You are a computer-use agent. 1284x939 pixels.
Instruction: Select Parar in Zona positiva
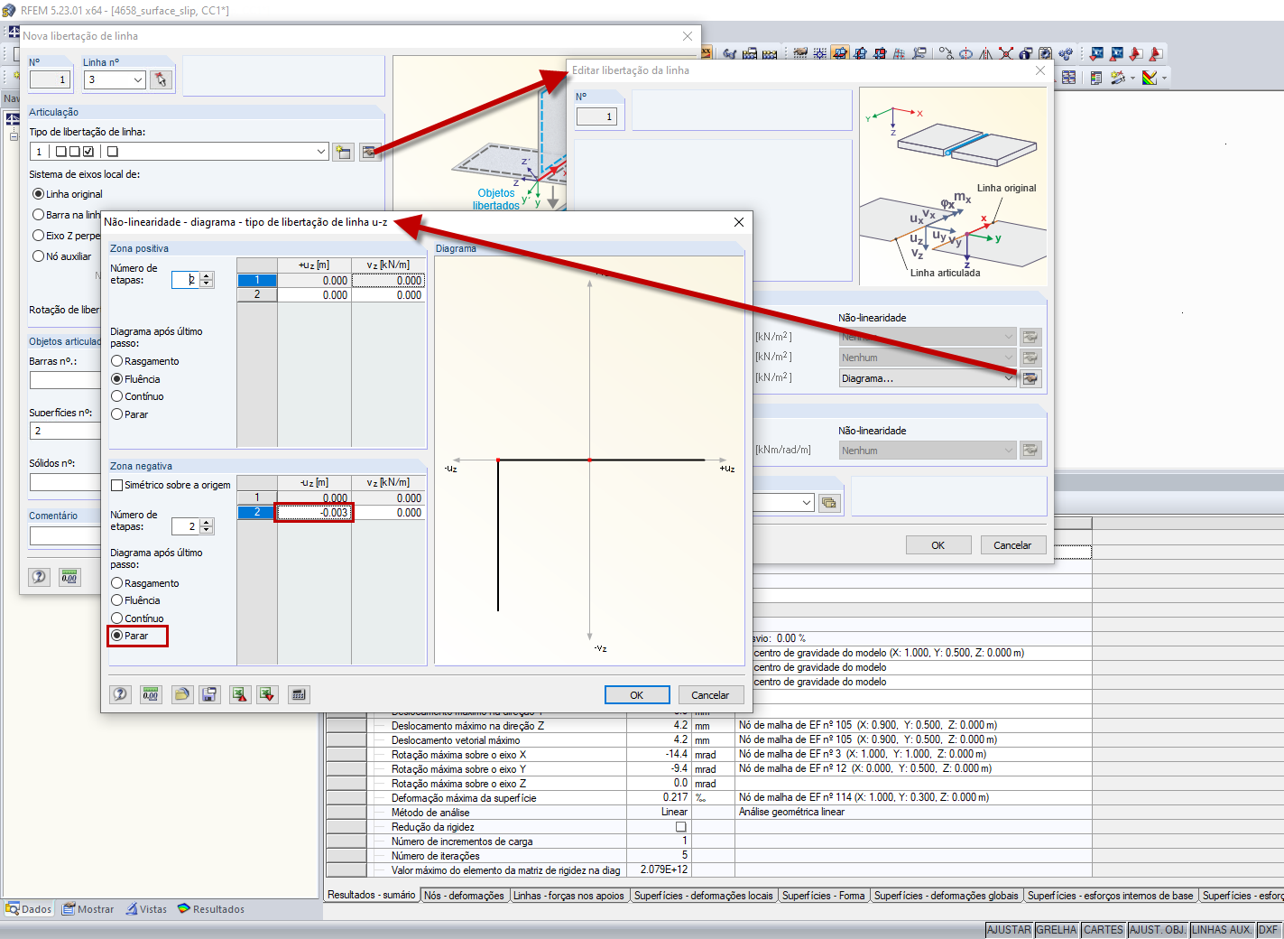click(130, 414)
